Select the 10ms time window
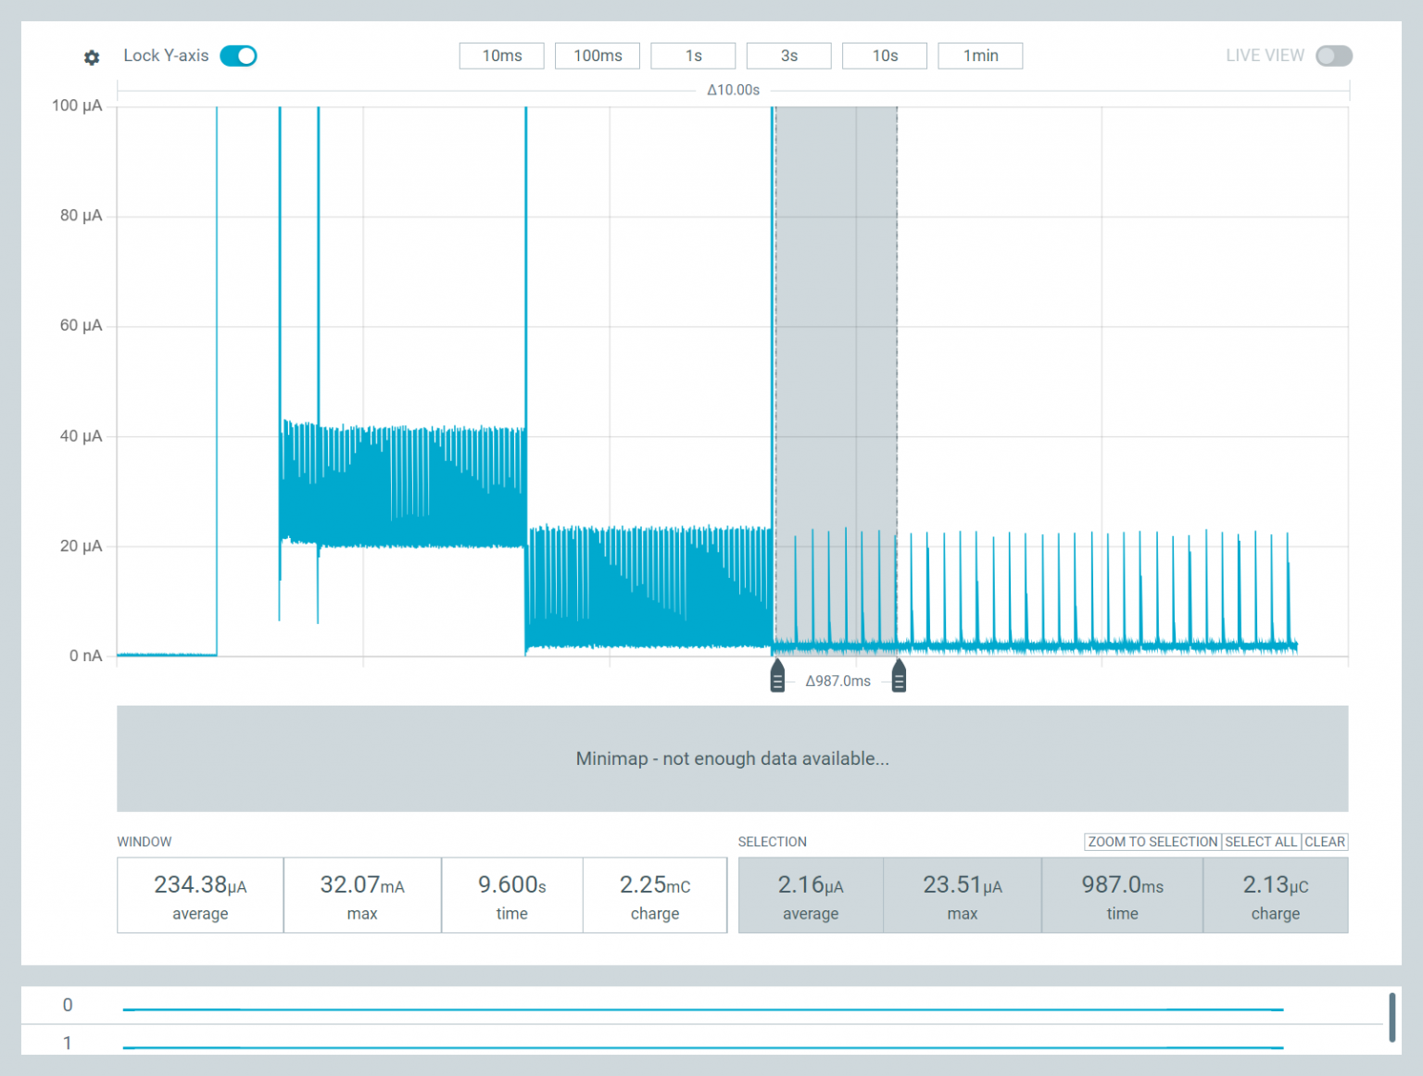1423x1076 pixels. pyautogui.click(x=501, y=56)
